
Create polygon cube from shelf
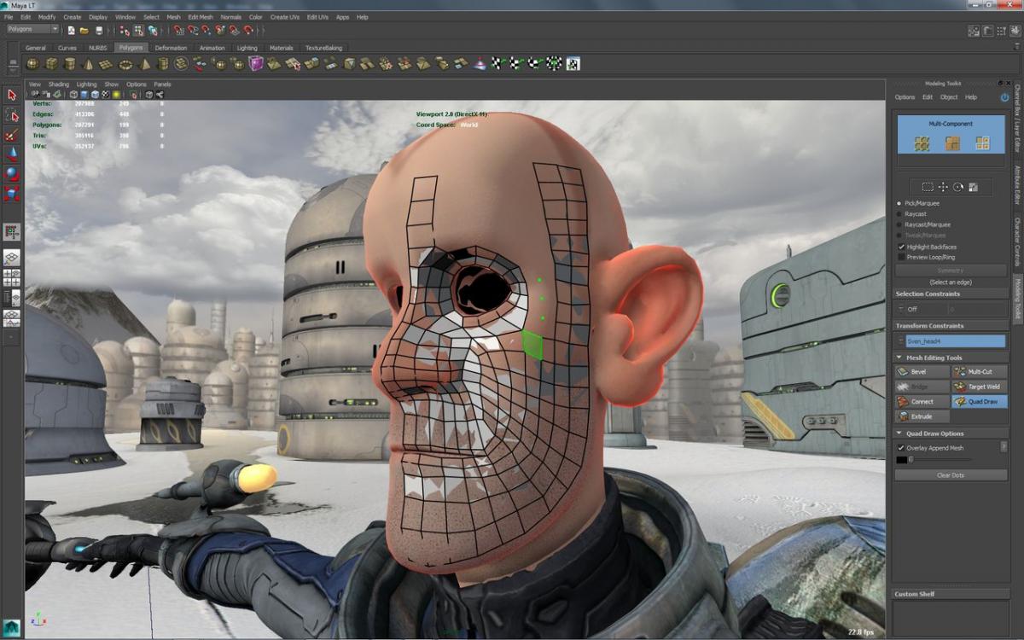[51, 64]
